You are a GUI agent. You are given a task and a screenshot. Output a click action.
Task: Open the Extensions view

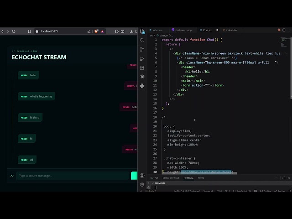[x=142, y=68]
